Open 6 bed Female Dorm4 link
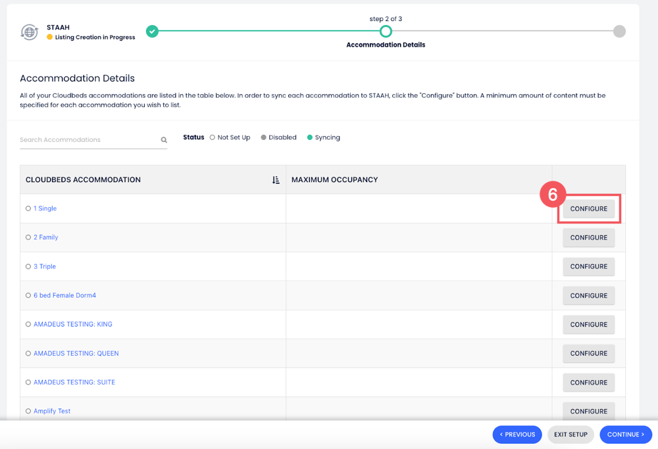 point(64,295)
